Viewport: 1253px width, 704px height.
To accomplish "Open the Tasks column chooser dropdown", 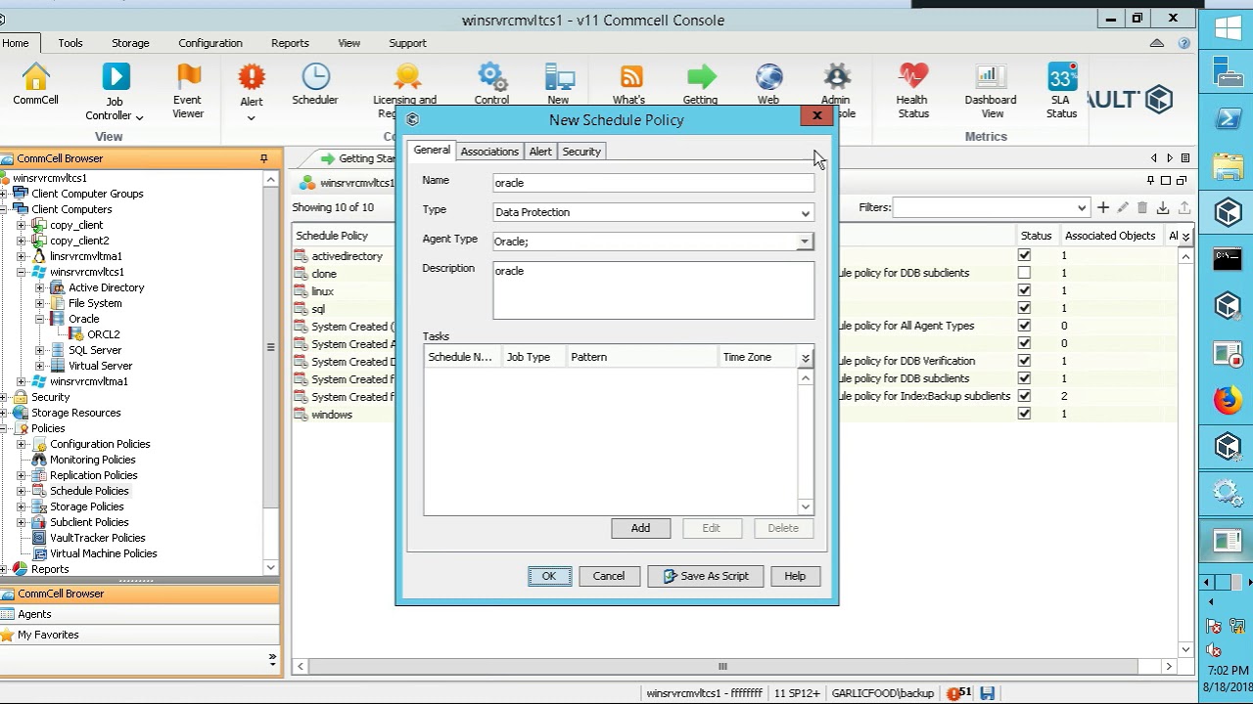I will [805, 358].
